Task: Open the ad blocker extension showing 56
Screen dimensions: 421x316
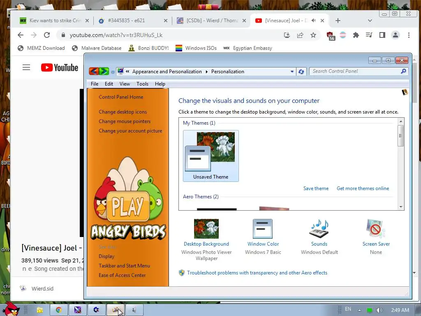Action: [330, 36]
